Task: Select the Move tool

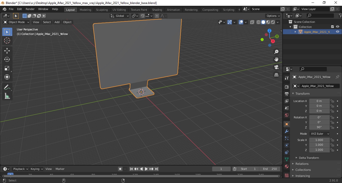Action: [x=7, y=51]
